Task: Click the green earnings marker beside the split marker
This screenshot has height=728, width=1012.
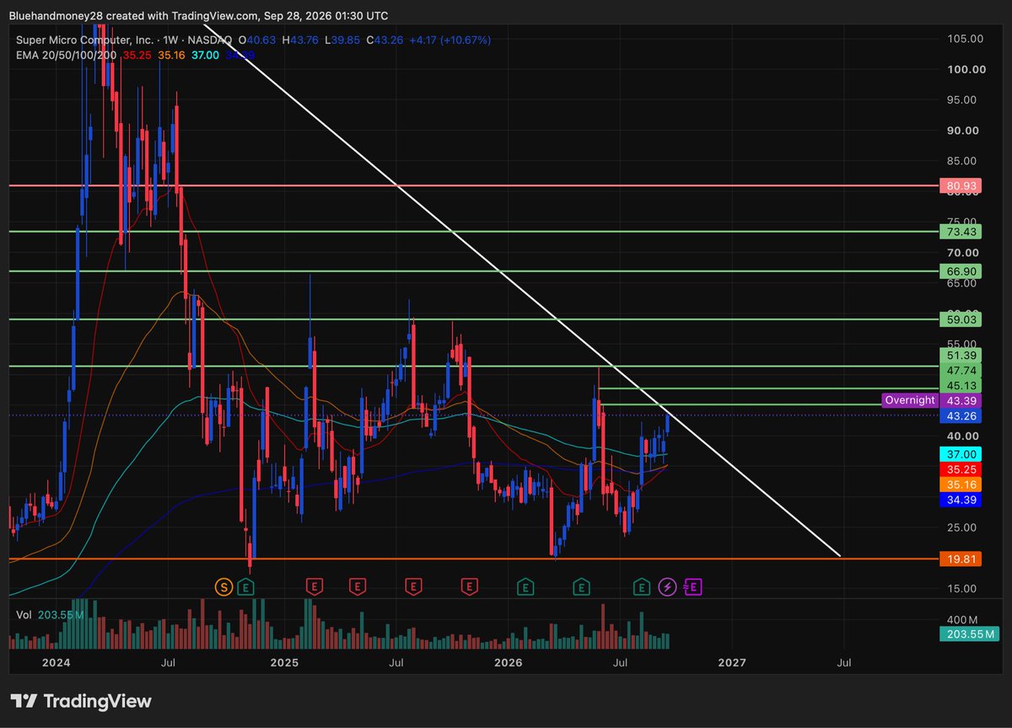Action: point(246,586)
